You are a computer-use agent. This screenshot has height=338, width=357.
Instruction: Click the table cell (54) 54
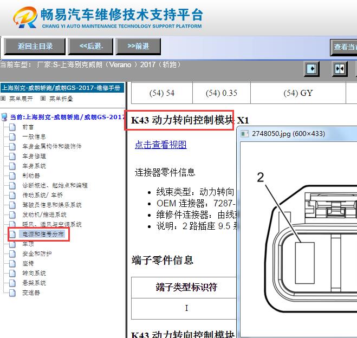162,93
